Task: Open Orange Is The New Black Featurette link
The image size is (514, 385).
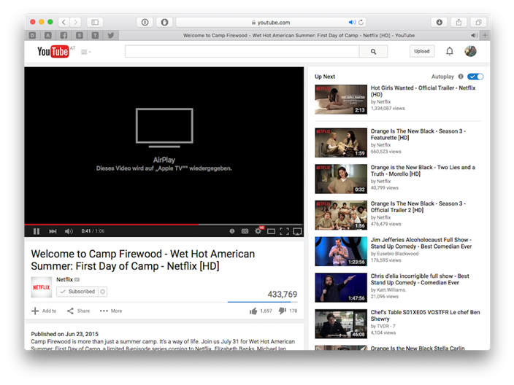Action: 418,134
